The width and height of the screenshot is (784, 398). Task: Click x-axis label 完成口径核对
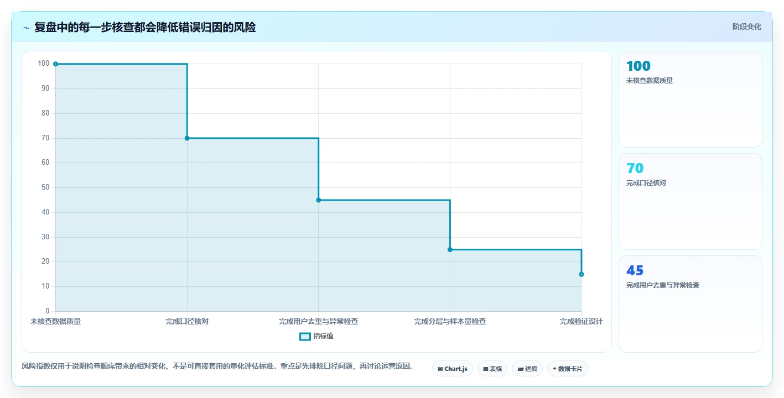(187, 321)
